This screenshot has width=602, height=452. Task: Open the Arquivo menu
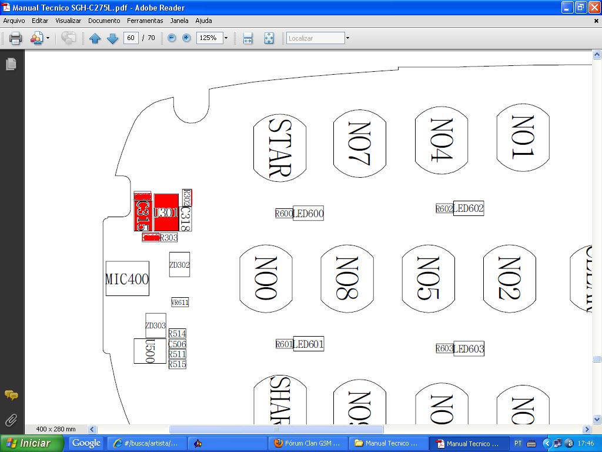[14, 21]
